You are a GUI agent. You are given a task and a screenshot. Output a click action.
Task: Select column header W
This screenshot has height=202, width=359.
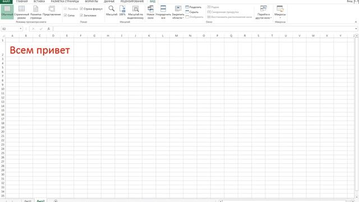click(313, 36)
